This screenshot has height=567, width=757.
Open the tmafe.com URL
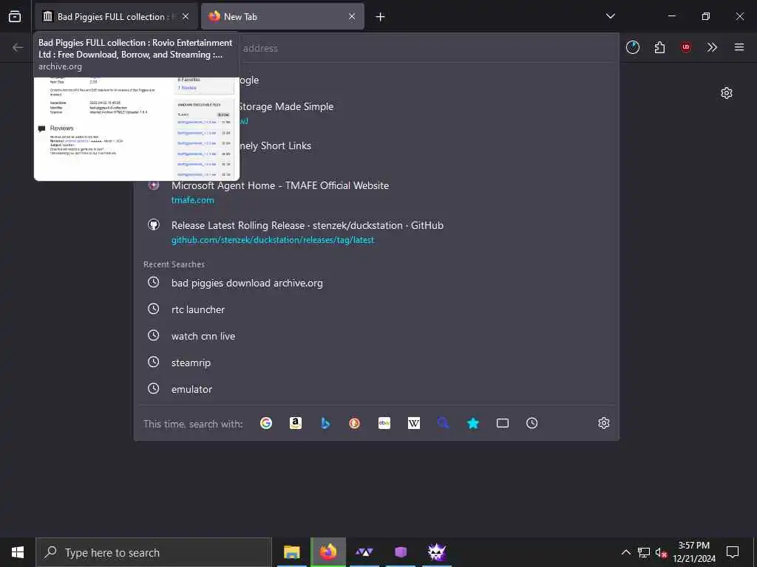click(193, 200)
